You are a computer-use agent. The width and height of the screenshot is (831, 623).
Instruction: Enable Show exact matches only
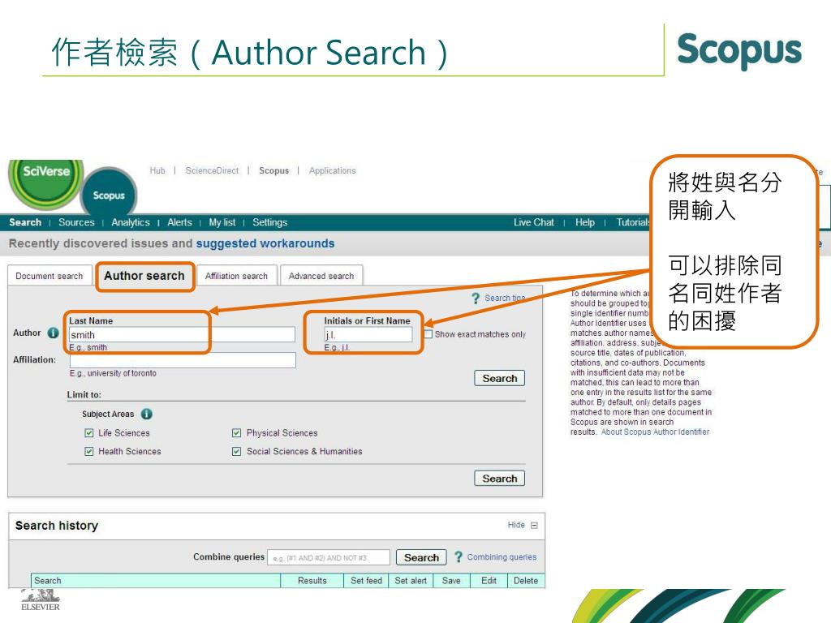428,334
